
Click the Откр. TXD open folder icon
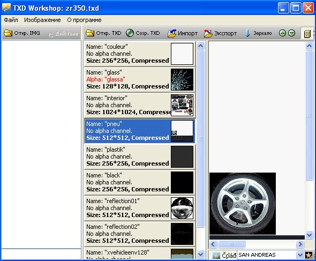point(90,33)
